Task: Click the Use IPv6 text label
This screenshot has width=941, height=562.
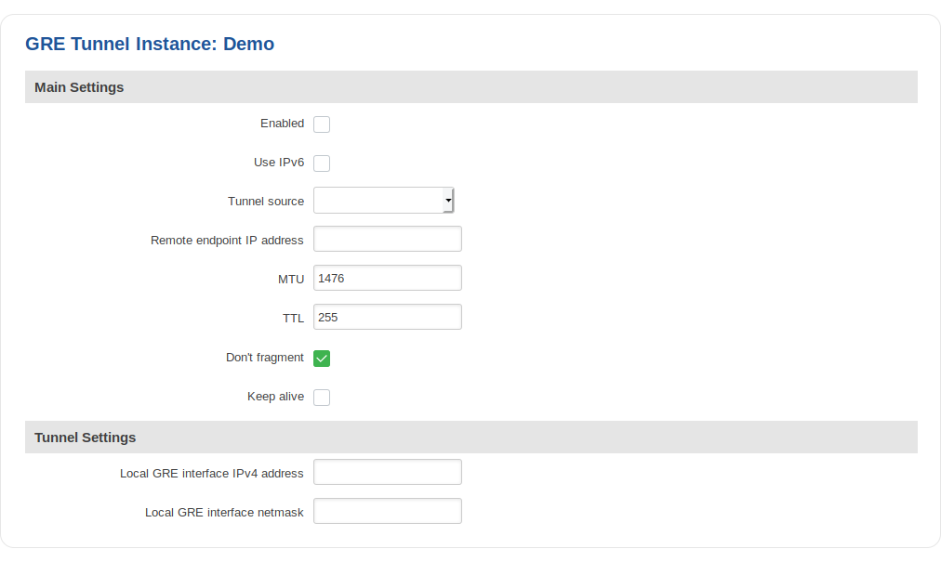Action: coord(279,163)
